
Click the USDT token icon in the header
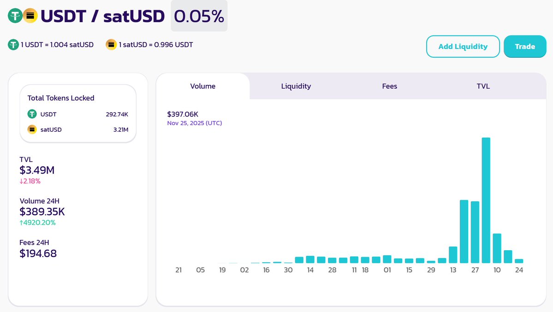[x=15, y=16]
